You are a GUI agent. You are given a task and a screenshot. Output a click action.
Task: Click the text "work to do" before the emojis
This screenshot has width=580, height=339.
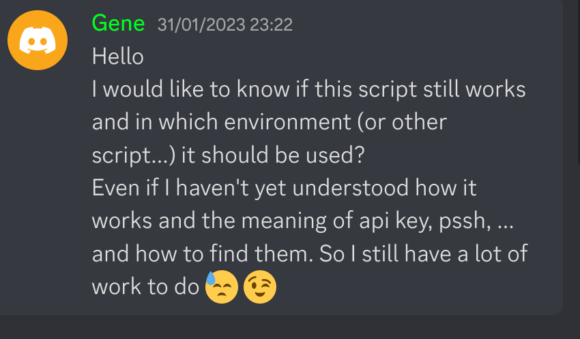pyautogui.click(x=146, y=287)
